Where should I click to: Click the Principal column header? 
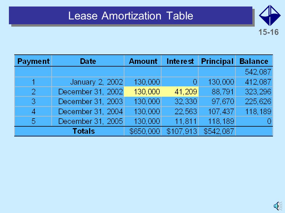[217, 61]
